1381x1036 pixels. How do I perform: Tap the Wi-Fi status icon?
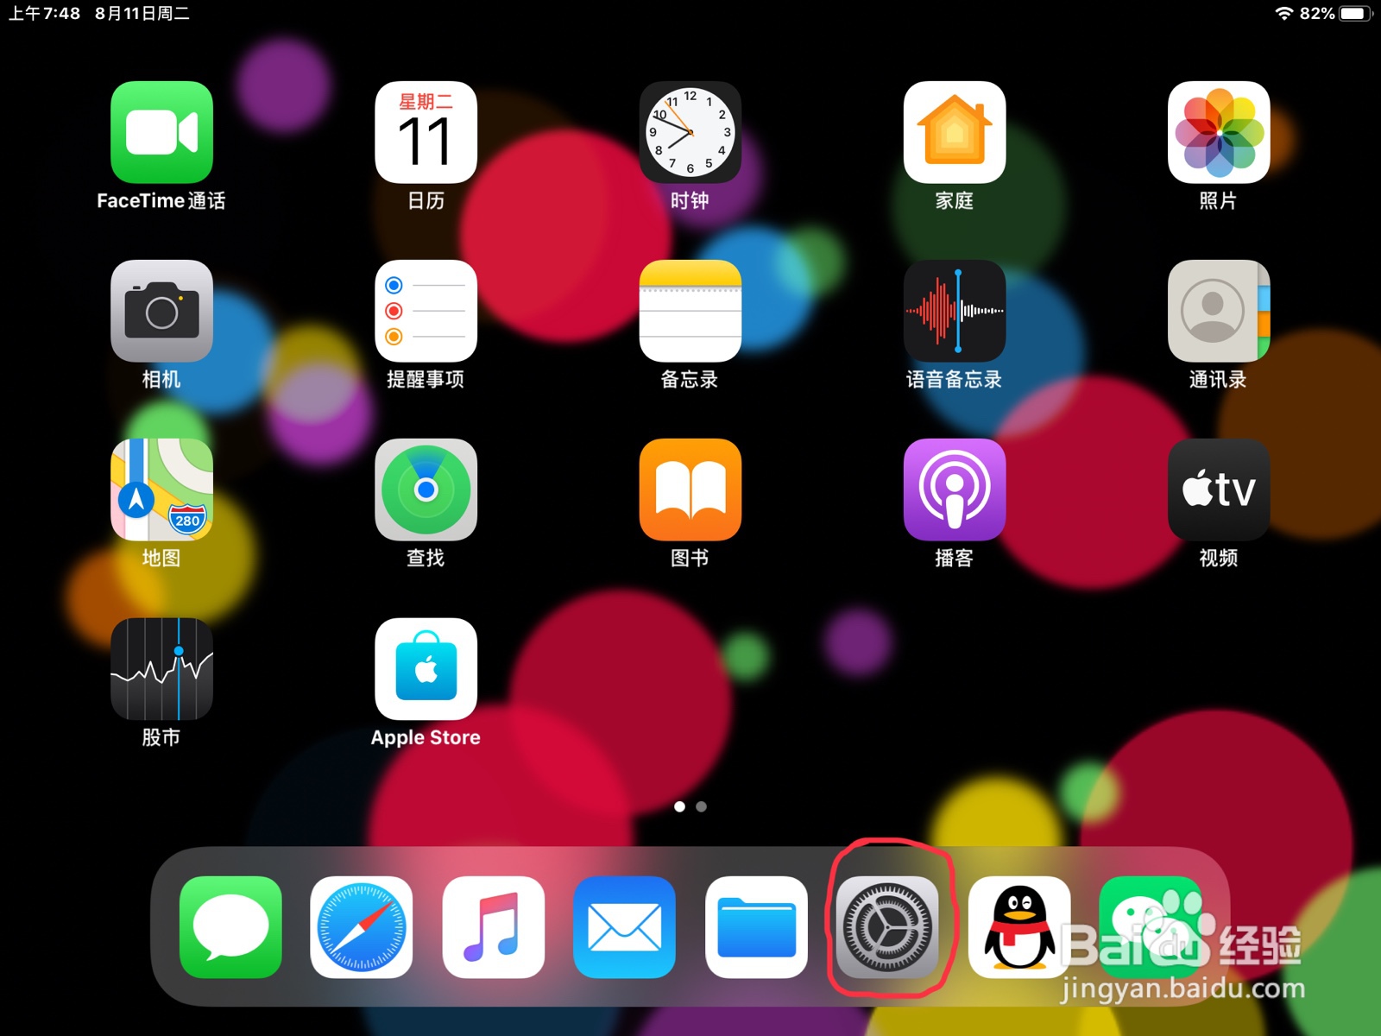pos(1284,13)
